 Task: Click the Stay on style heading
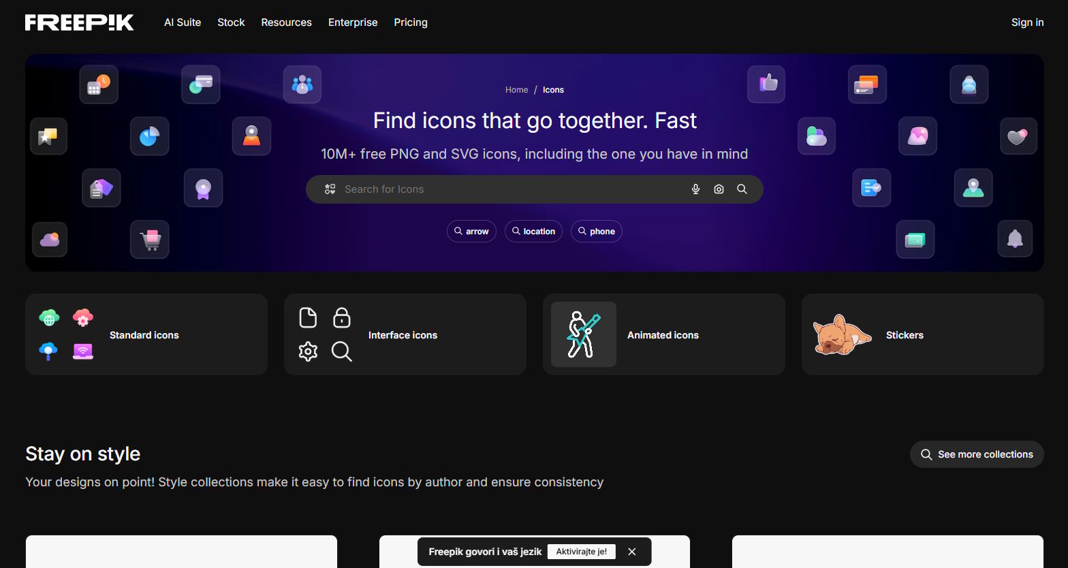tap(82, 454)
